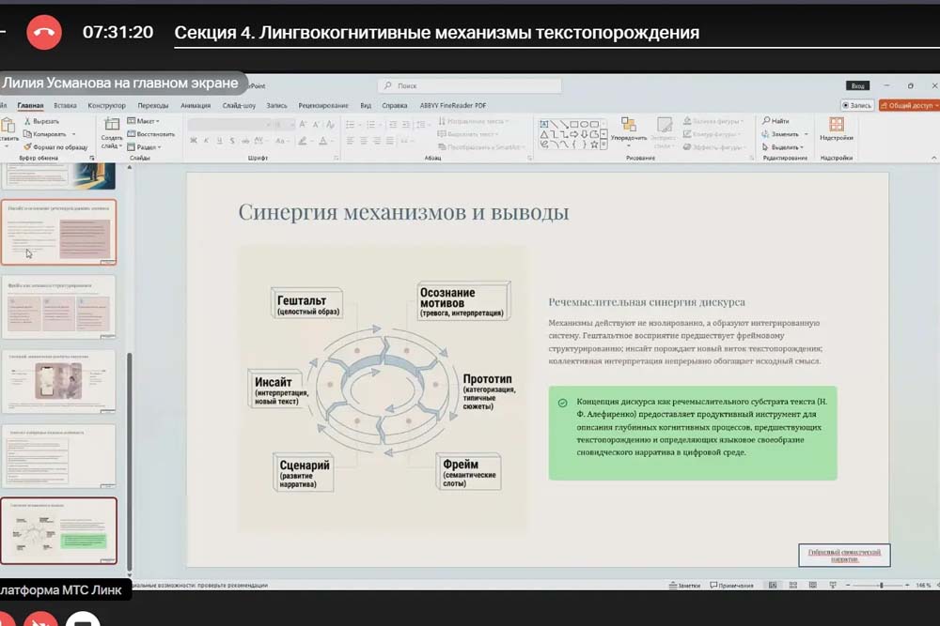The image size is (940, 626).
Task: Select the text box shape in shapes gallery
Action: click(x=543, y=124)
